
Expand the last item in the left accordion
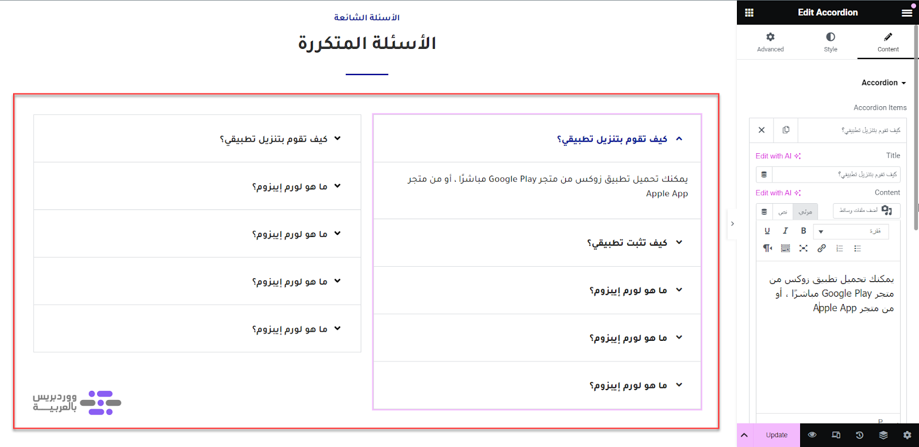point(198,329)
